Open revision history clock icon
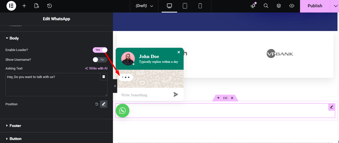This screenshot has height=143, width=339. click(49, 6)
